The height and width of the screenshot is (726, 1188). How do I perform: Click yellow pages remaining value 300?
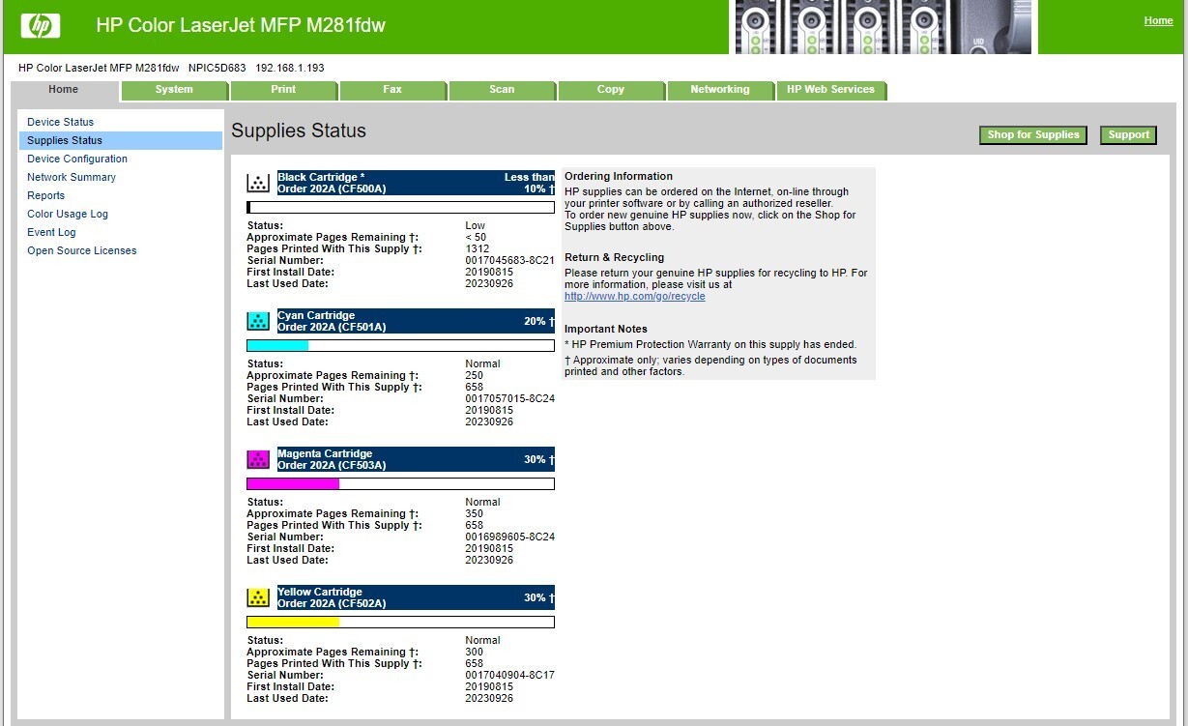point(474,653)
